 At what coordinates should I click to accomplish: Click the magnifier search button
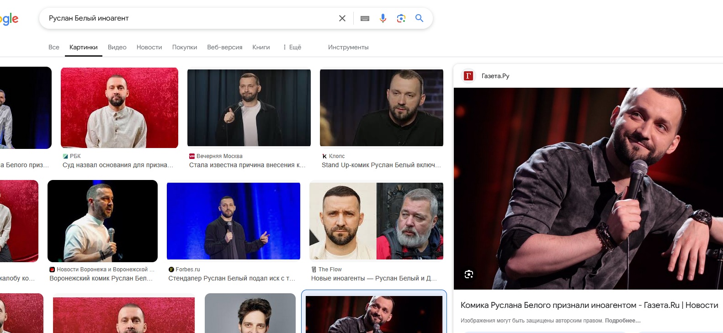(x=419, y=18)
